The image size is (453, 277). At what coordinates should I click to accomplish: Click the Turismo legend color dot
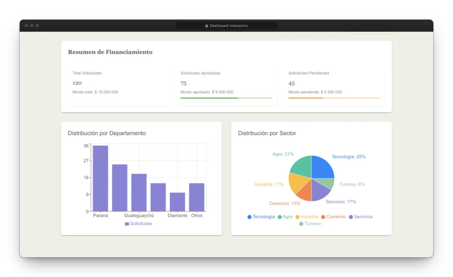(301, 224)
